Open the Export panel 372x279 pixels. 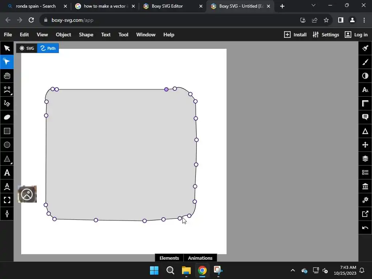point(365,214)
